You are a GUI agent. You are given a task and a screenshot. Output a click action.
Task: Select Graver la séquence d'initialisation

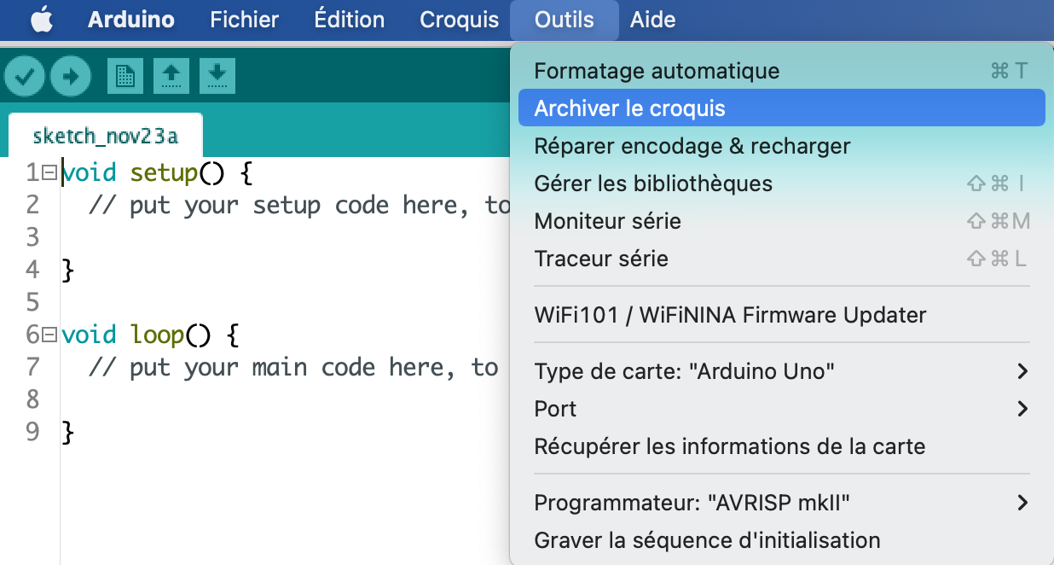pos(781,540)
